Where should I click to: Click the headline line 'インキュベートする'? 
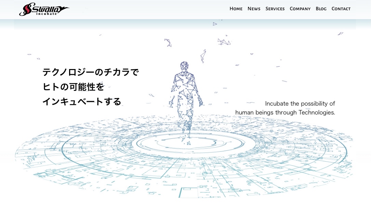point(82,101)
